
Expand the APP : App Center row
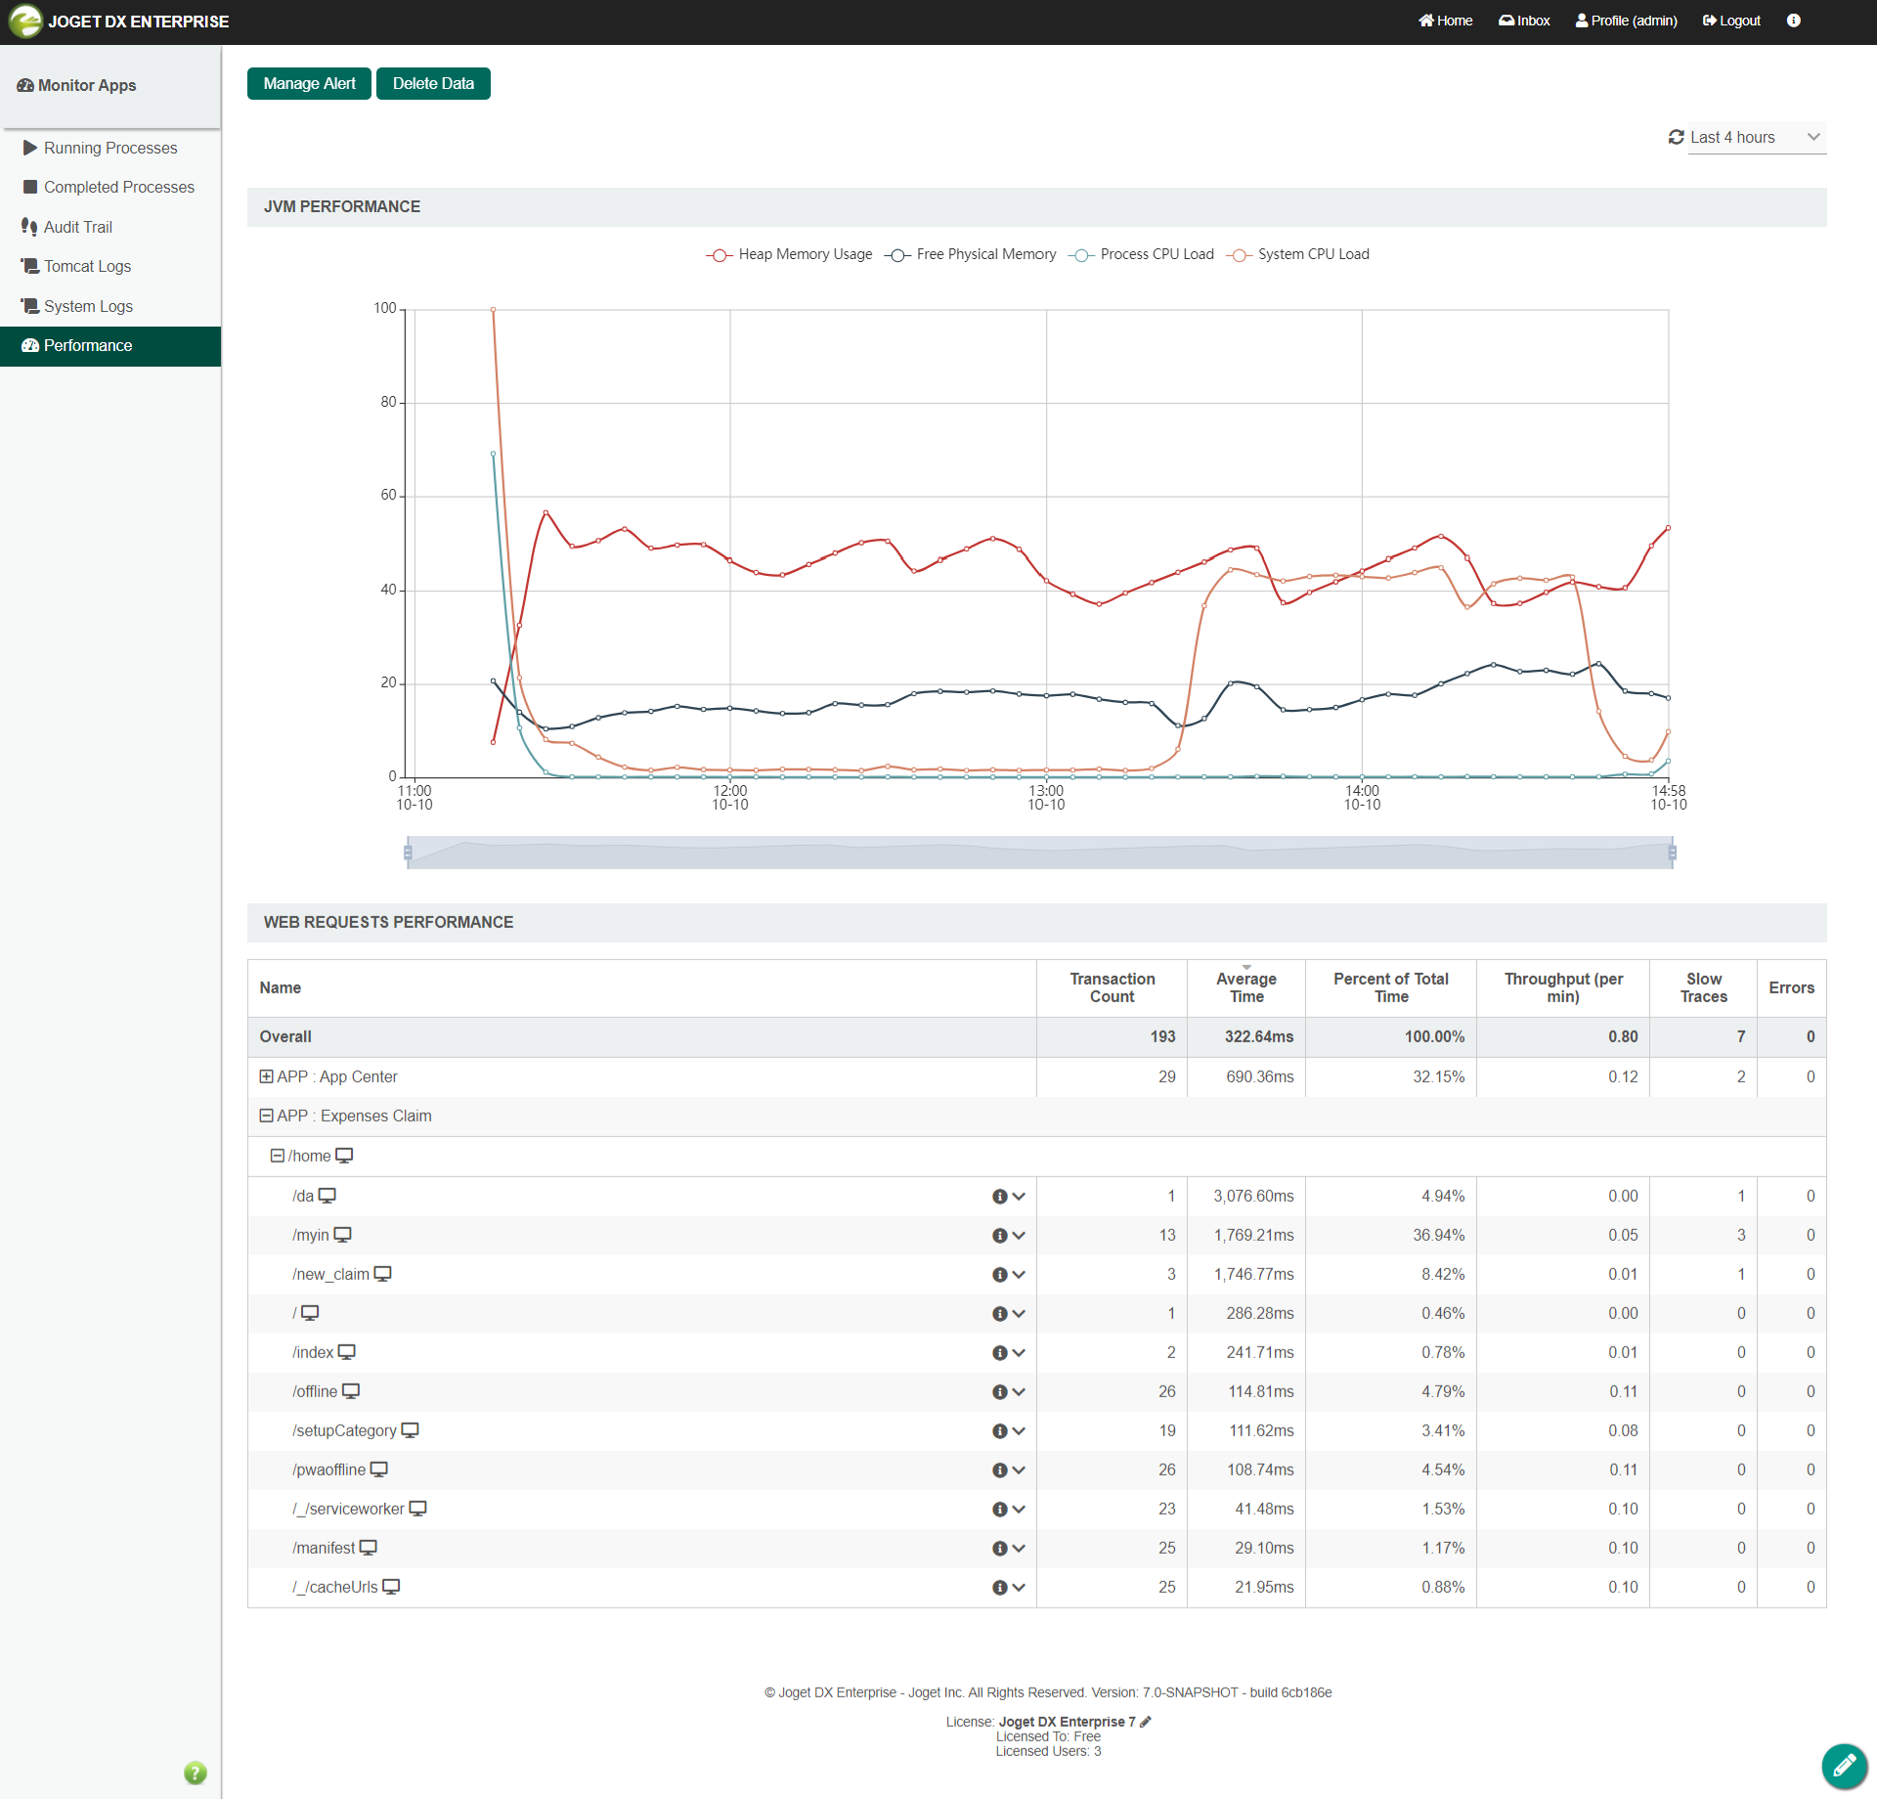266,1076
